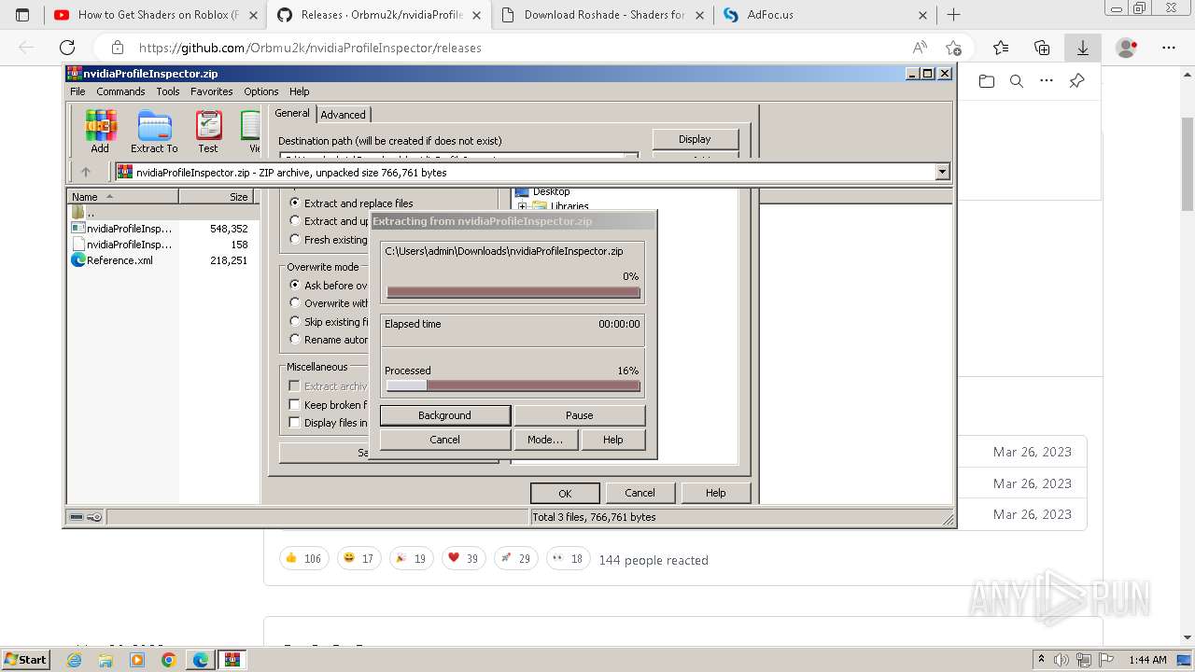The height and width of the screenshot is (672, 1195).
Task: Open browser Settings and more menu
Action: tap(1168, 48)
